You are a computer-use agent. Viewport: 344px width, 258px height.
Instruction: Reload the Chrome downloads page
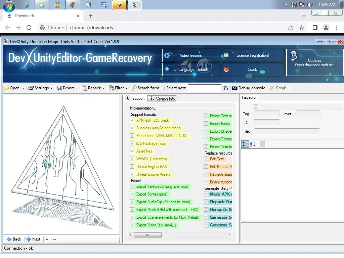(29, 28)
